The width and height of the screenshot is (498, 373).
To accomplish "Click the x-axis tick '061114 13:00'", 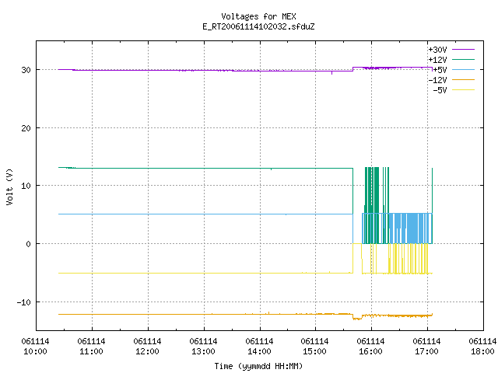I will 204,347.
